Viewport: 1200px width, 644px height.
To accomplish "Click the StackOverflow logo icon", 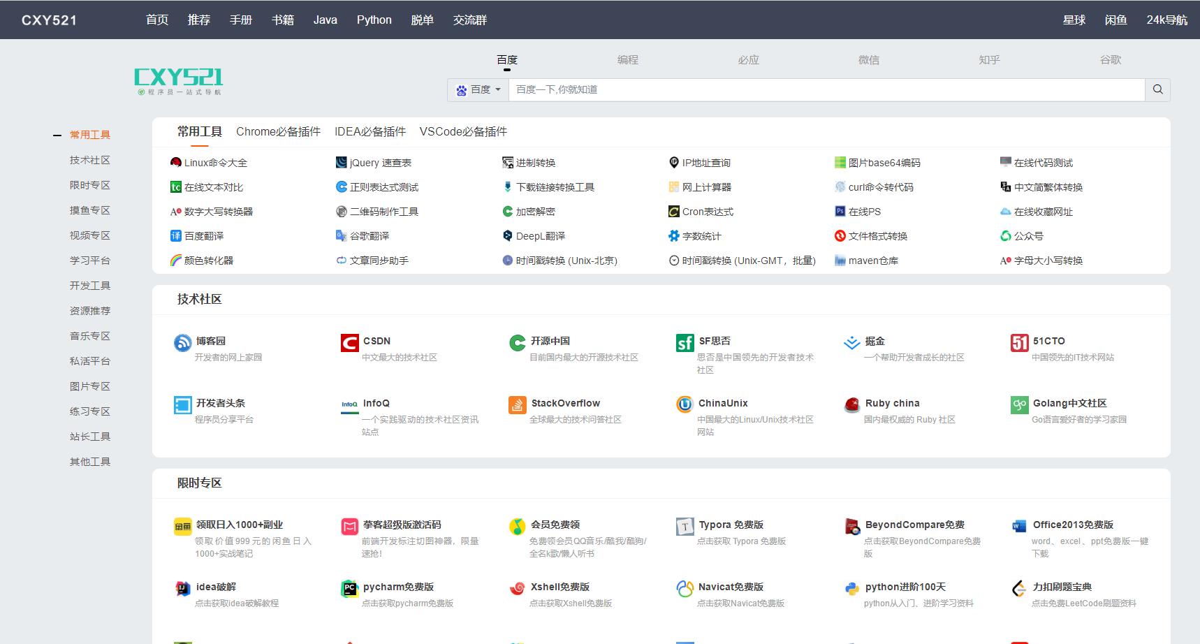I will (x=517, y=405).
